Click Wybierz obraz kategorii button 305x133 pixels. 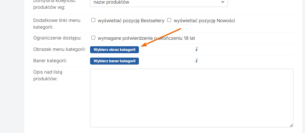(114, 50)
